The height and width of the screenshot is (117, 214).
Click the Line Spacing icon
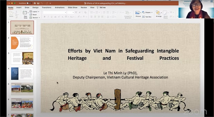point(113,12)
